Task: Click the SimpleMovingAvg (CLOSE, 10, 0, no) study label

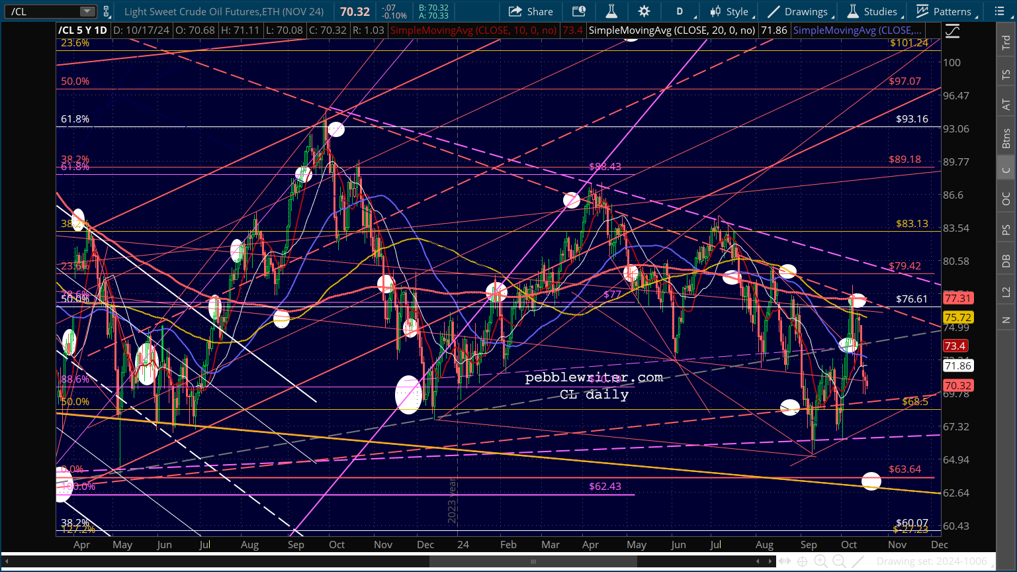Action: (x=474, y=30)
